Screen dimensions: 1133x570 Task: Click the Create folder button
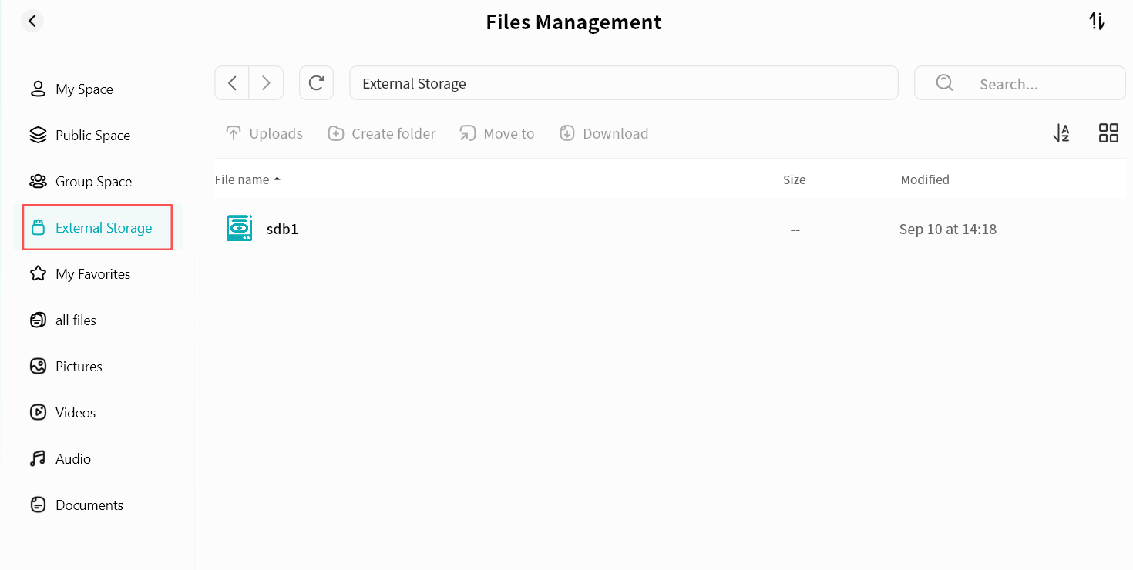click(x=382, y=134)
